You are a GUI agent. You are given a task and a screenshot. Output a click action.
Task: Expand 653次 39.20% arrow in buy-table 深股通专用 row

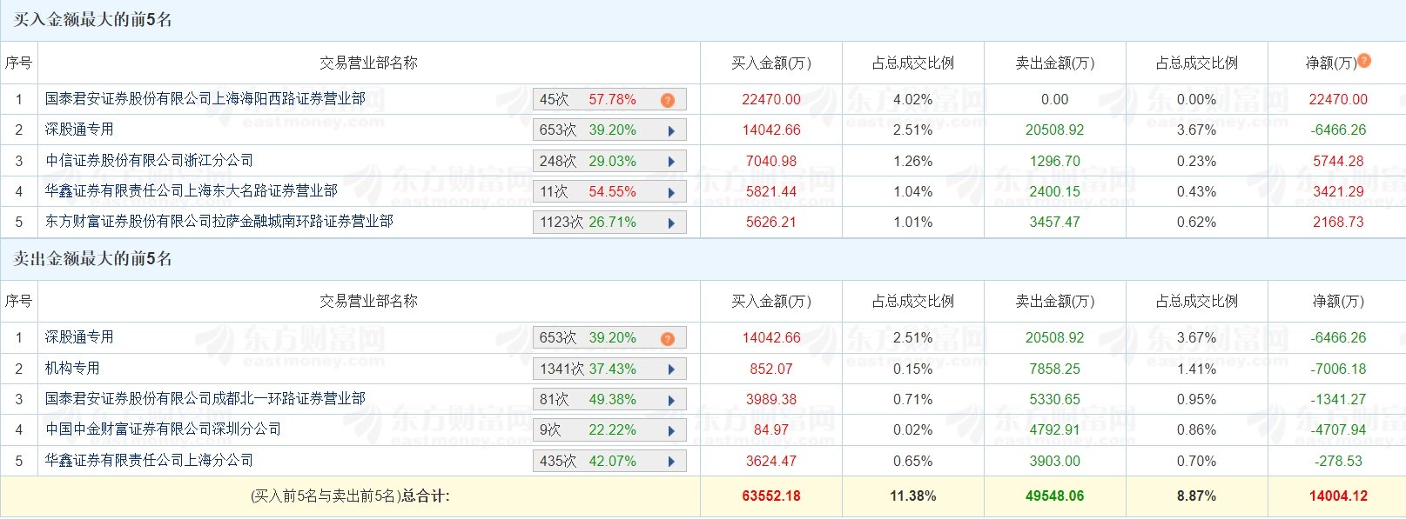671,131
